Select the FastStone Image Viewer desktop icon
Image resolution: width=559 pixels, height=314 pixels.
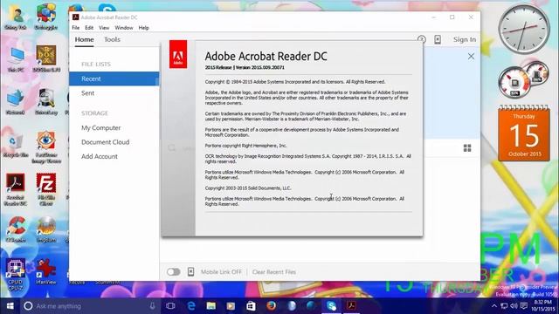46,147
